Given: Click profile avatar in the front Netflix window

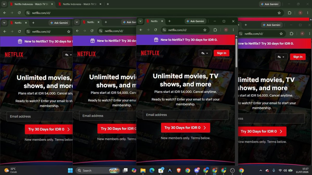Looking at the screenshot, I should [226, 30].
